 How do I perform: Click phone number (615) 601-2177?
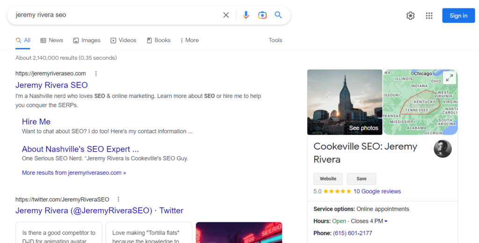click(x=353, y=233)
